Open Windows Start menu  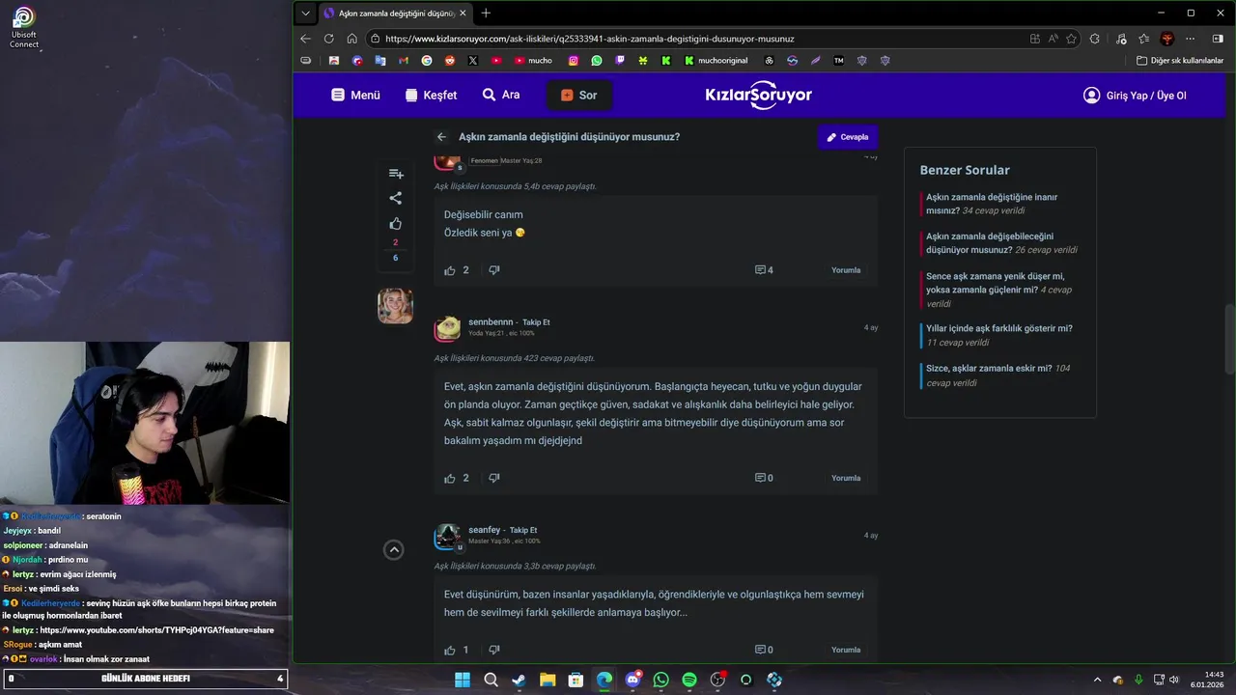(x=463, y=680)
